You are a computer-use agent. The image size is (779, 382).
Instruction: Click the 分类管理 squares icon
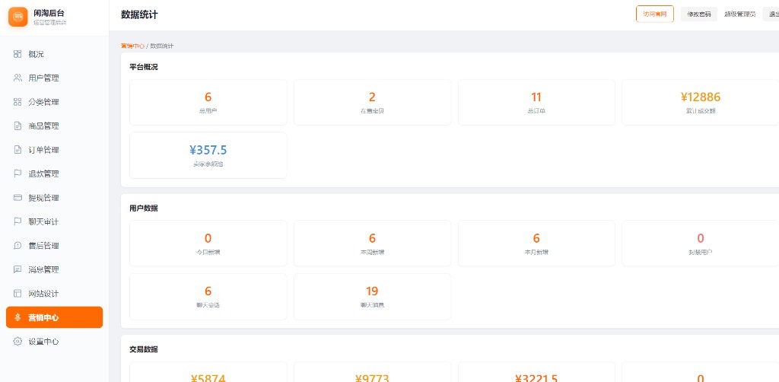tap(17, 102)
